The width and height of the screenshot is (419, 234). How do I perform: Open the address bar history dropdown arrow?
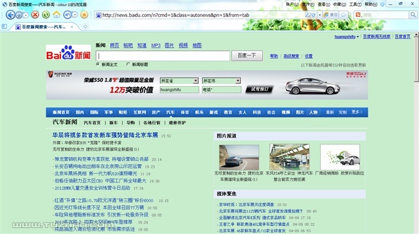tap(320, 15)
